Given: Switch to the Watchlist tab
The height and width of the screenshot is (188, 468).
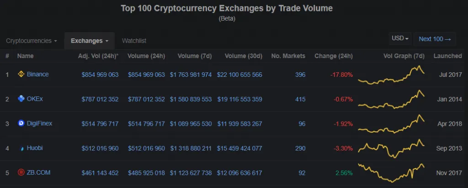Looking at the screenshot, I should pos(134,41).
